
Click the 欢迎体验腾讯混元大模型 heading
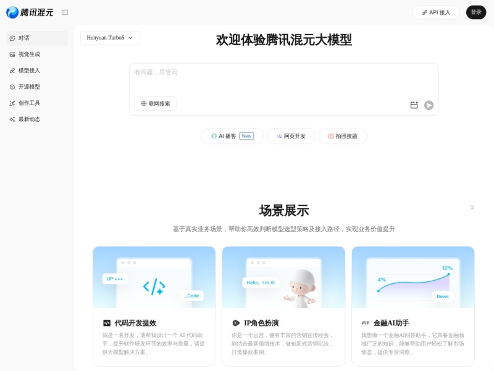click(284, 40)
